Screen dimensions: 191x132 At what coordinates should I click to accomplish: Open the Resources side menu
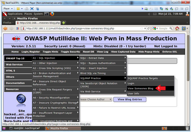[18, 89]
